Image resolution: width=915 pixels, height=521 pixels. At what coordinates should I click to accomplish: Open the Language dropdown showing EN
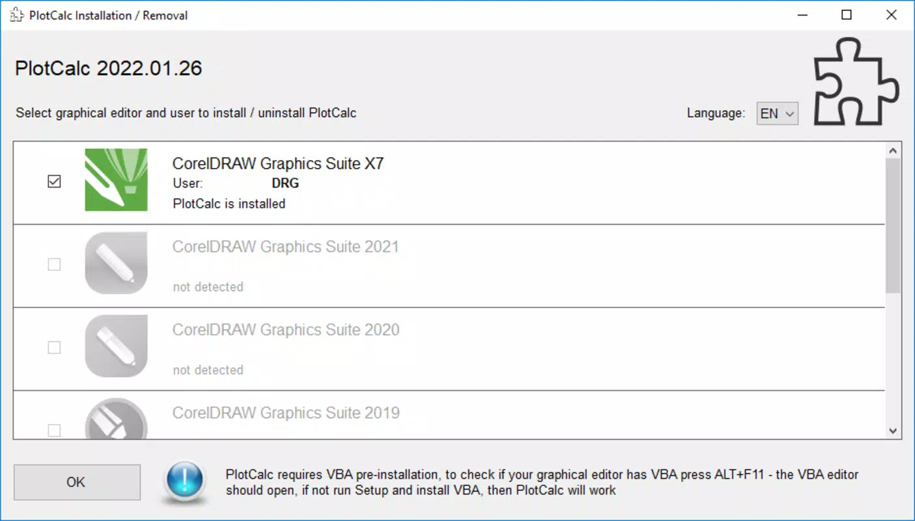pos(777,113)
